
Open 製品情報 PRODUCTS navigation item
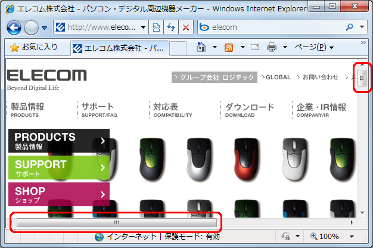(27, 110)
